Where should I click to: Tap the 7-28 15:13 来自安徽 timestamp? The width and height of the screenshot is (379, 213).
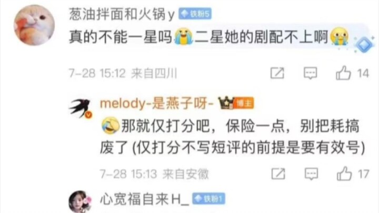click(154, 174)
